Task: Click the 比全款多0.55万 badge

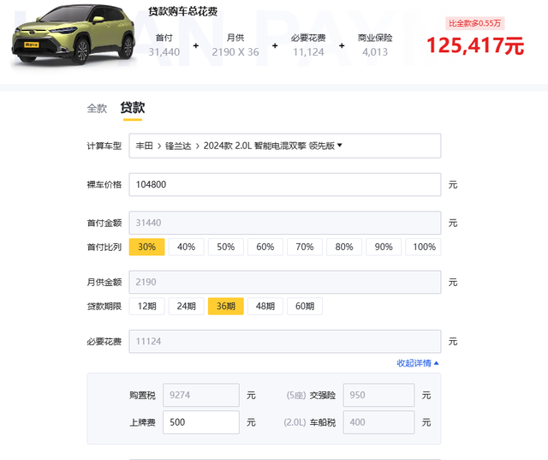Action: [474, 23]
